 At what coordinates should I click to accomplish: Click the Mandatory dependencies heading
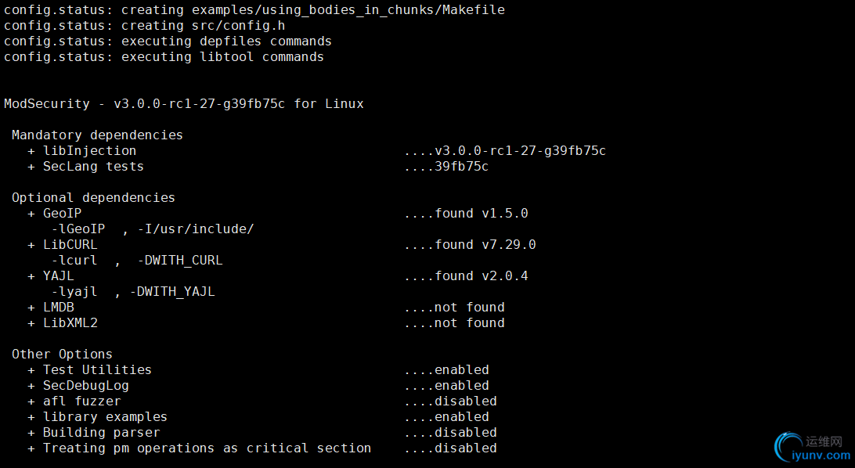tap(98, 135)
